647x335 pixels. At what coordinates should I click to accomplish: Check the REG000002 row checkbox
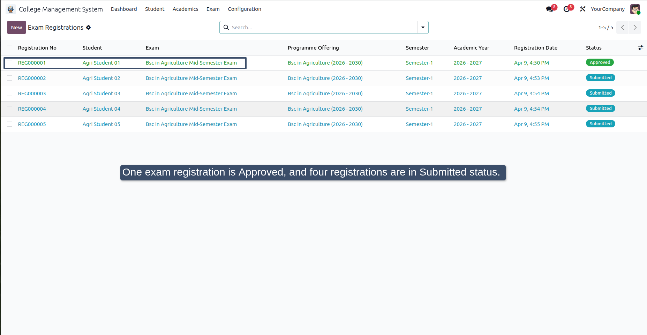point(10,78)
